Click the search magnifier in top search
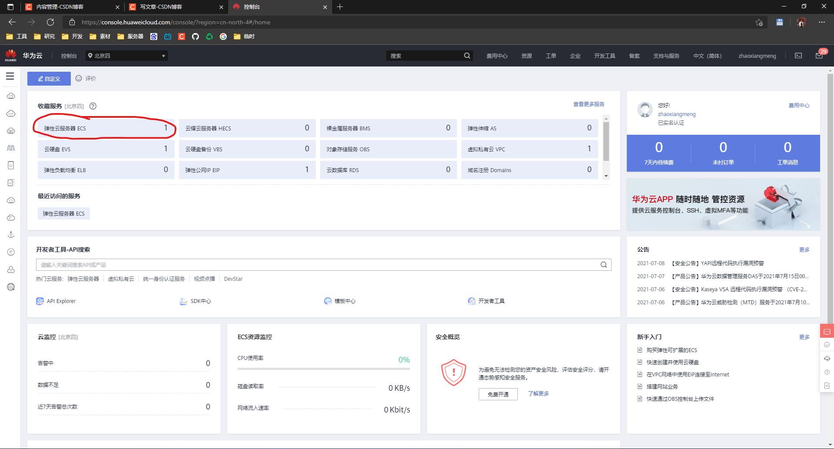The width and height of the screenshot is (834, 449). point(467,56)
